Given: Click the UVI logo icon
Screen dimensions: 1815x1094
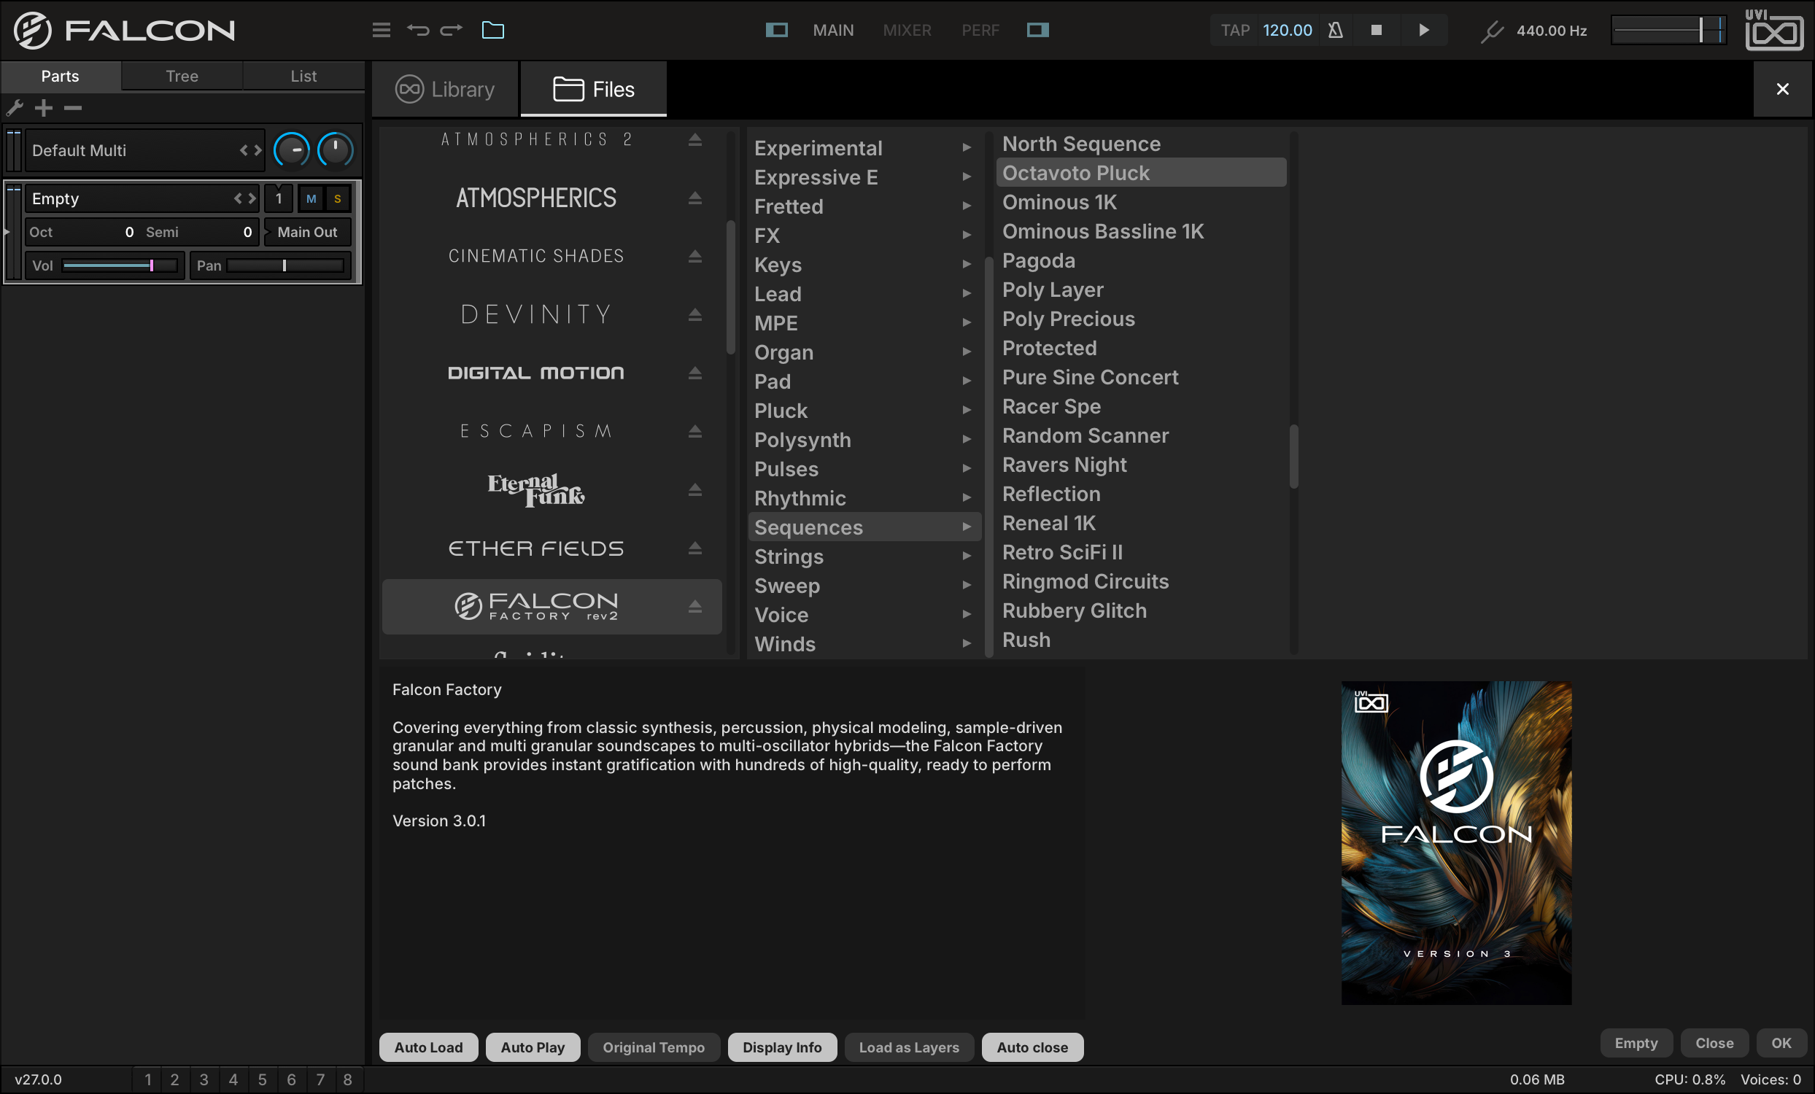Looking at the screenshot, I should tap(1773, 30).
